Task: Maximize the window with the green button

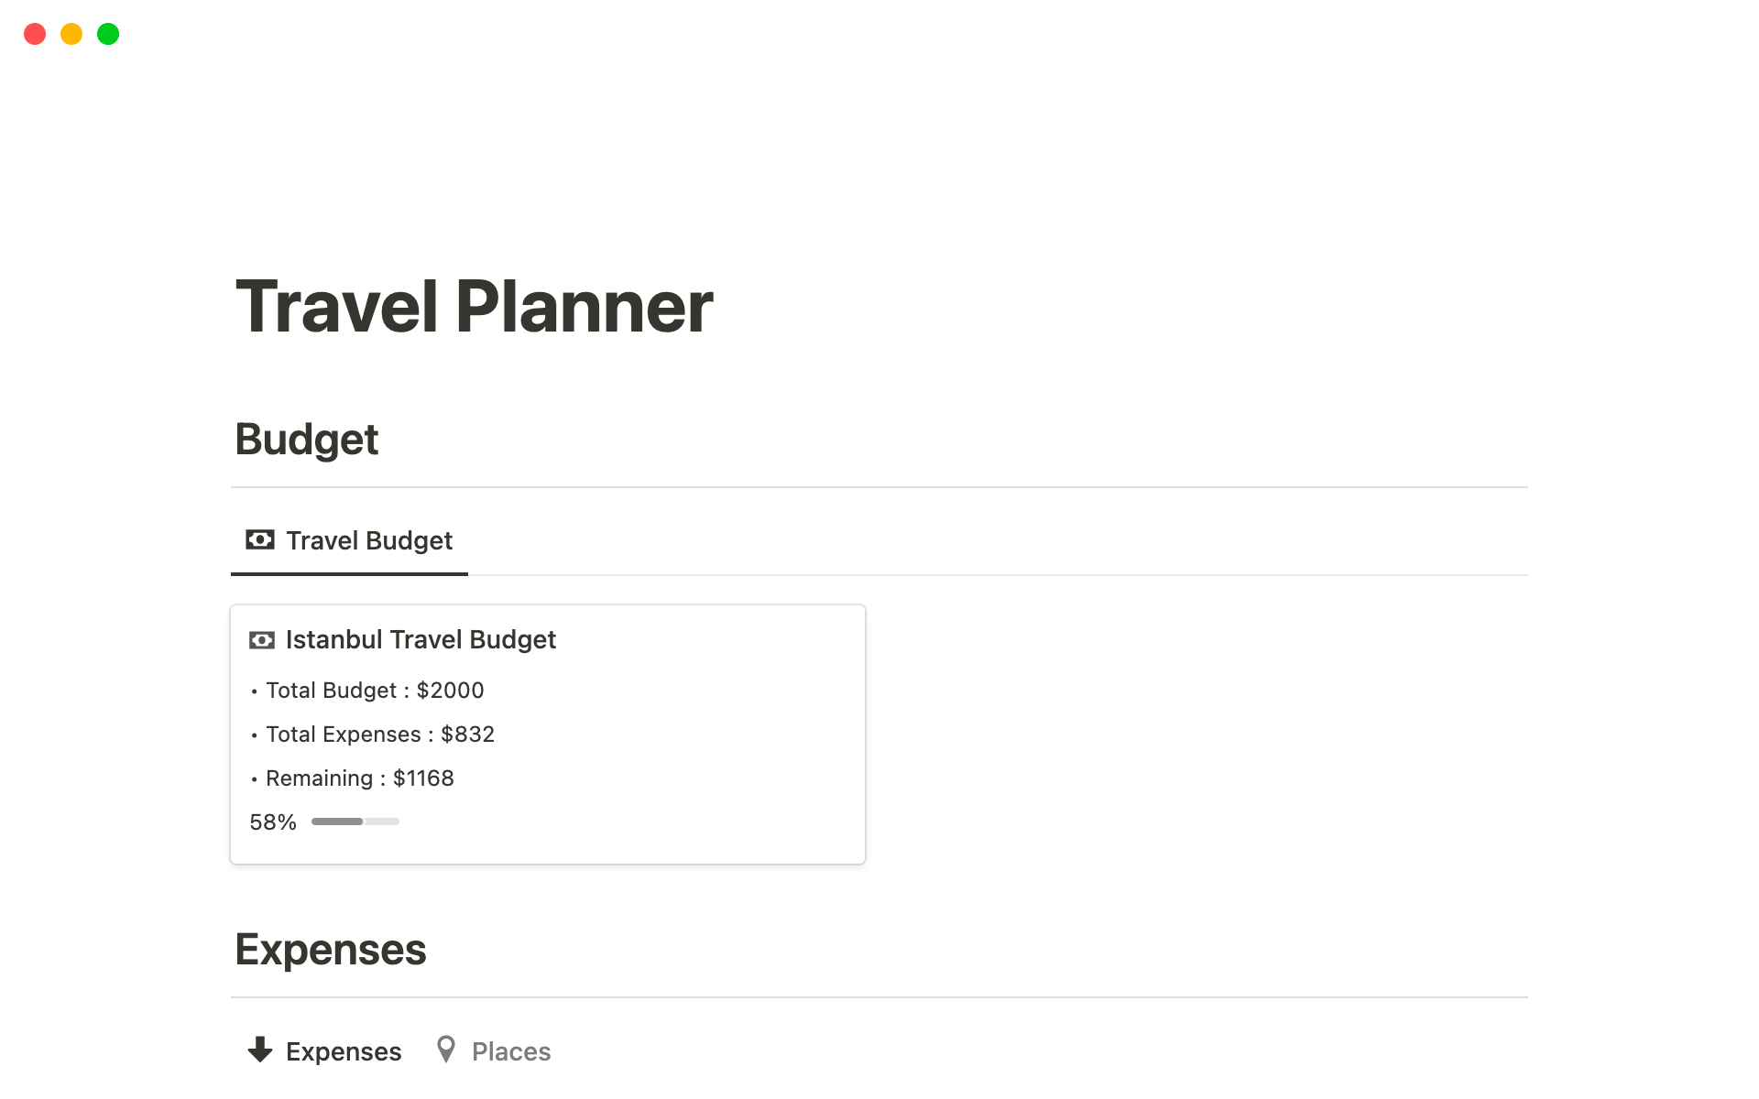Action: pyautogui.click(x=108, y=34)
